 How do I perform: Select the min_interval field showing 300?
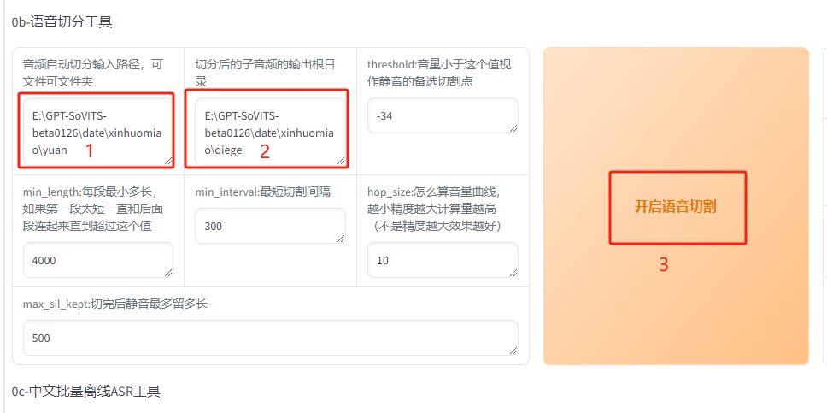271,226
